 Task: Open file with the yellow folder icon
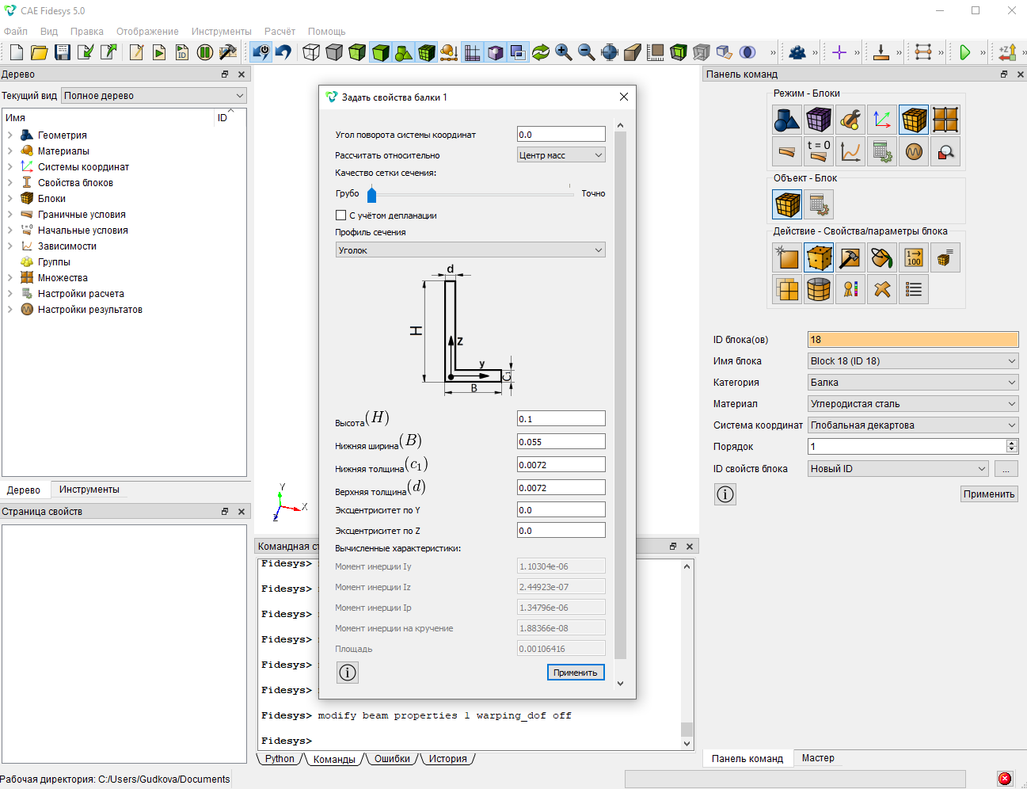tap(39, 52)
